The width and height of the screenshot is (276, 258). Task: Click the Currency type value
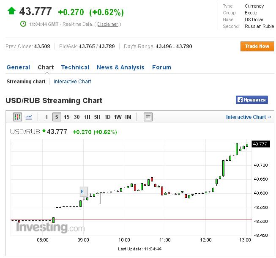(254, 6)
